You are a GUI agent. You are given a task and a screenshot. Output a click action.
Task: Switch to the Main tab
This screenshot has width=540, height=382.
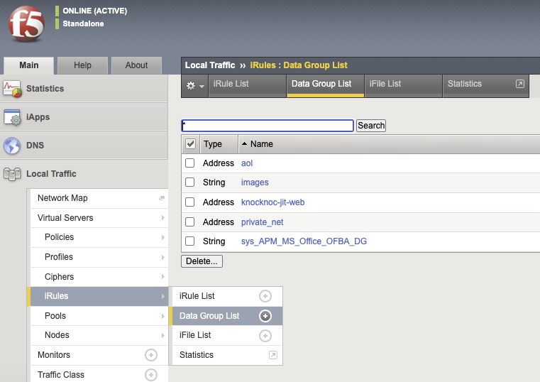pos(29,65)
